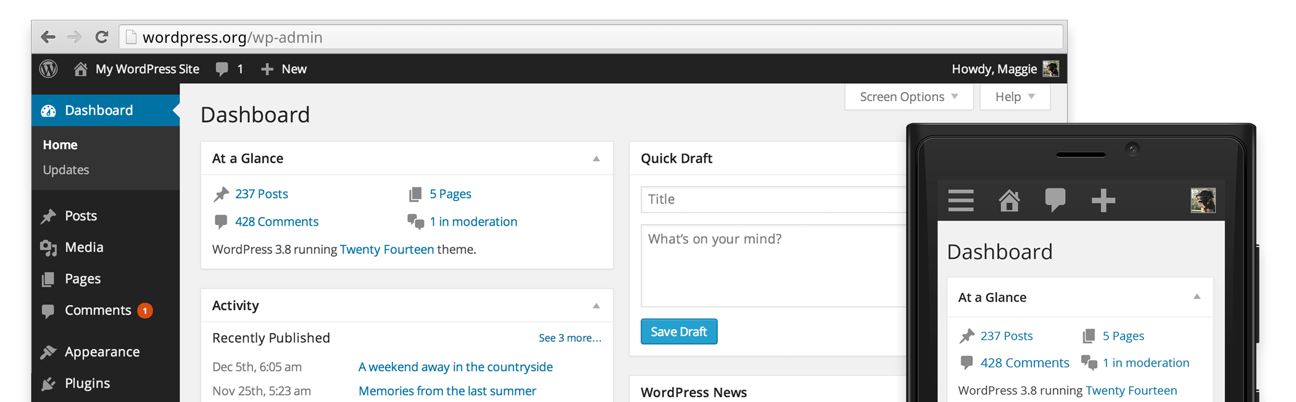Tap the user avatar on phone toolbar
This screenshot has width=1296, height=402.
point(1203,200)
